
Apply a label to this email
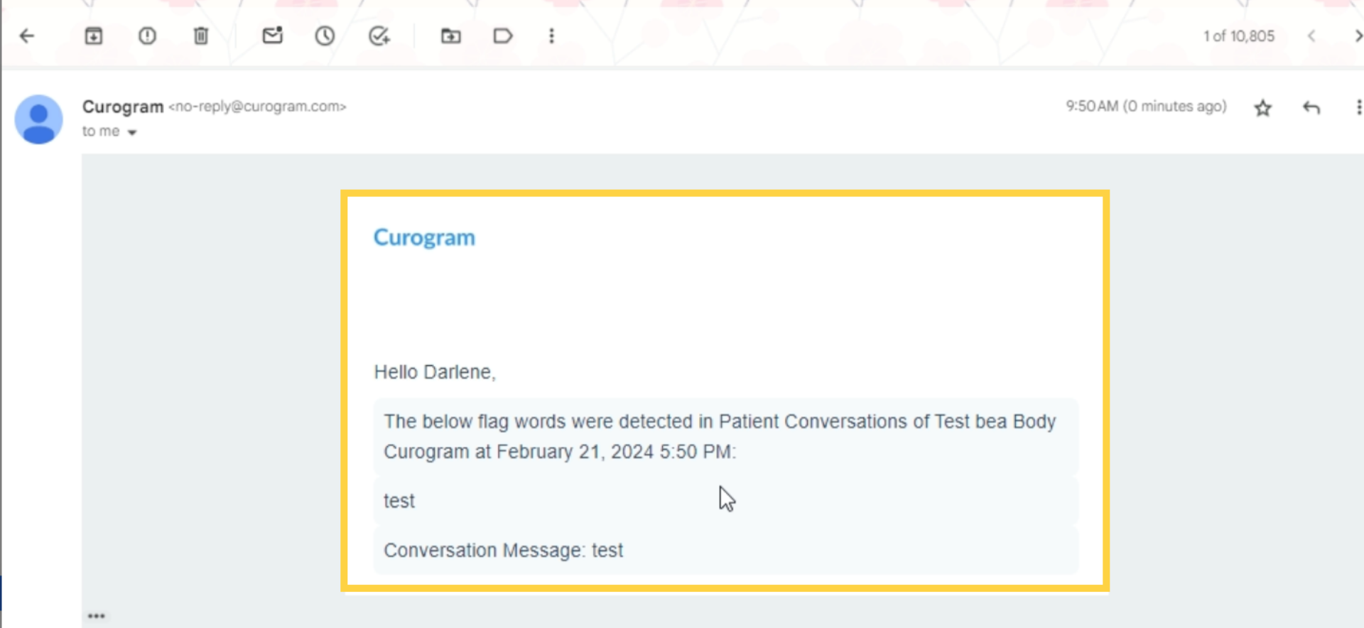(503, 36)
